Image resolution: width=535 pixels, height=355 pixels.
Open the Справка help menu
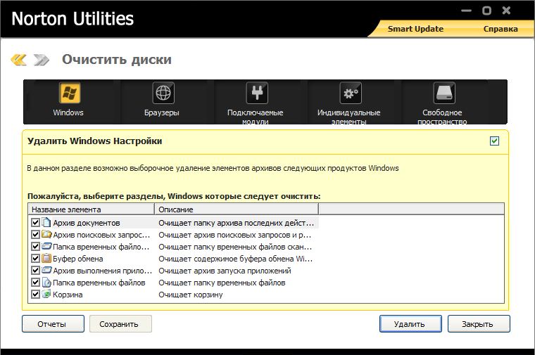point(501,29)
